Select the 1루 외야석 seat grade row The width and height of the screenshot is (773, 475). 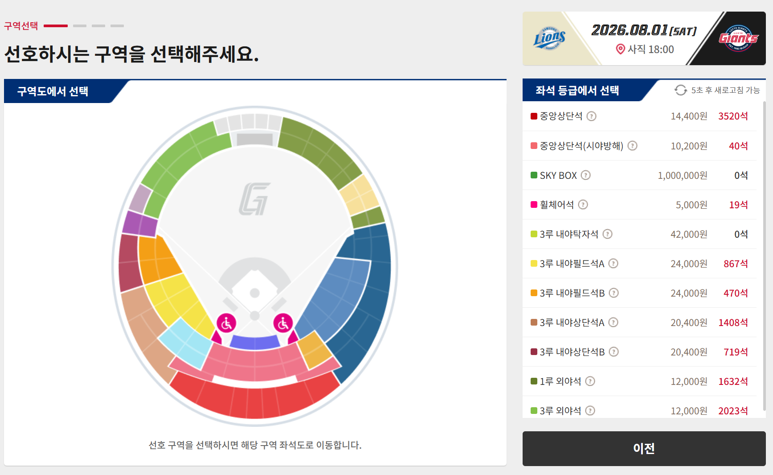[639, 381]
